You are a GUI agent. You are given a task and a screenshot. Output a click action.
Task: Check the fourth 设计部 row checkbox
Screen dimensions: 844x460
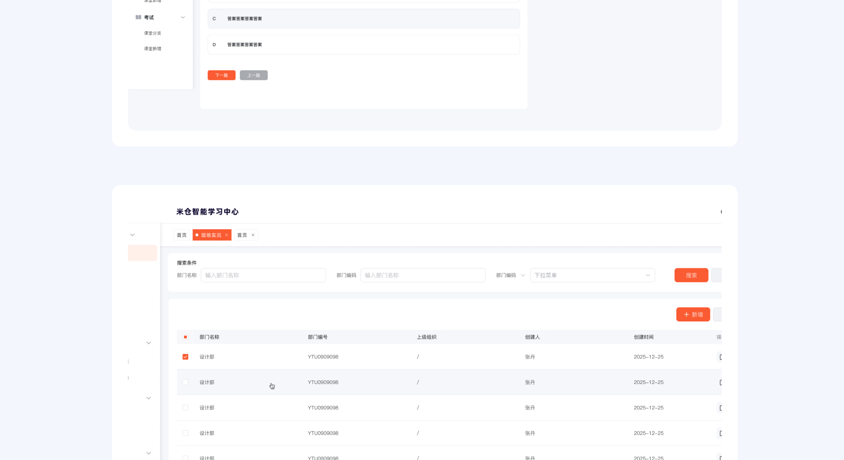186,433
